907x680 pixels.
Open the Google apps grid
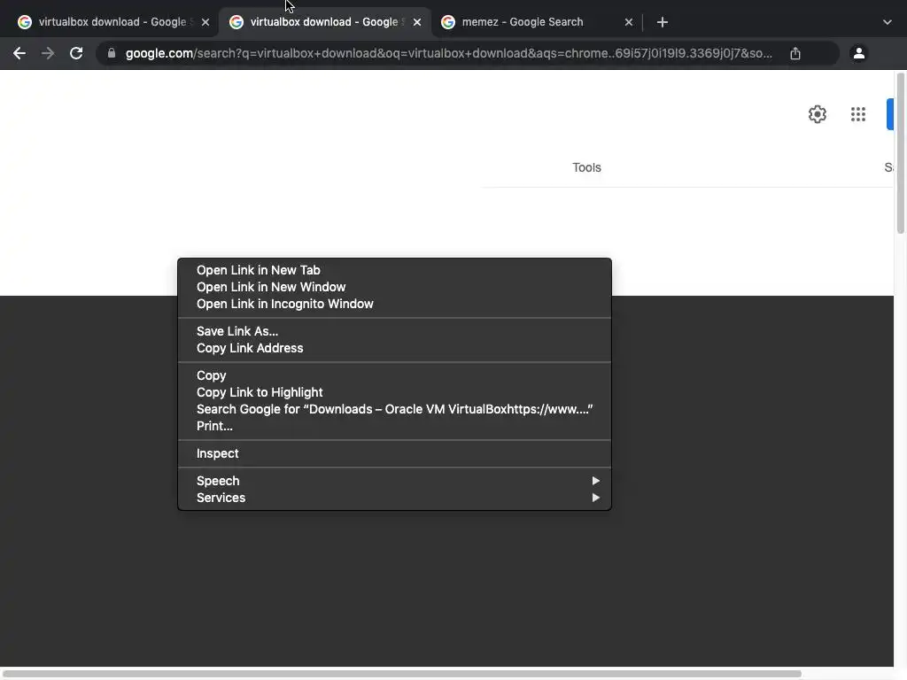tap(858, 114)
